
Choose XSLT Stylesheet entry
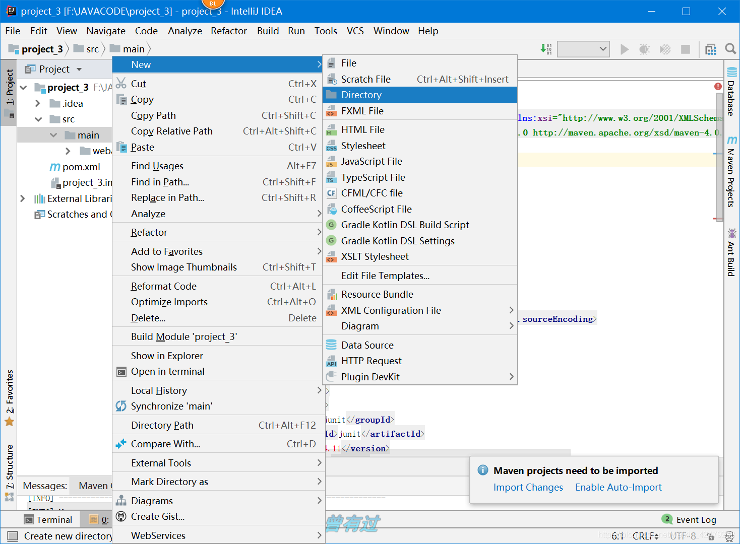420,256
